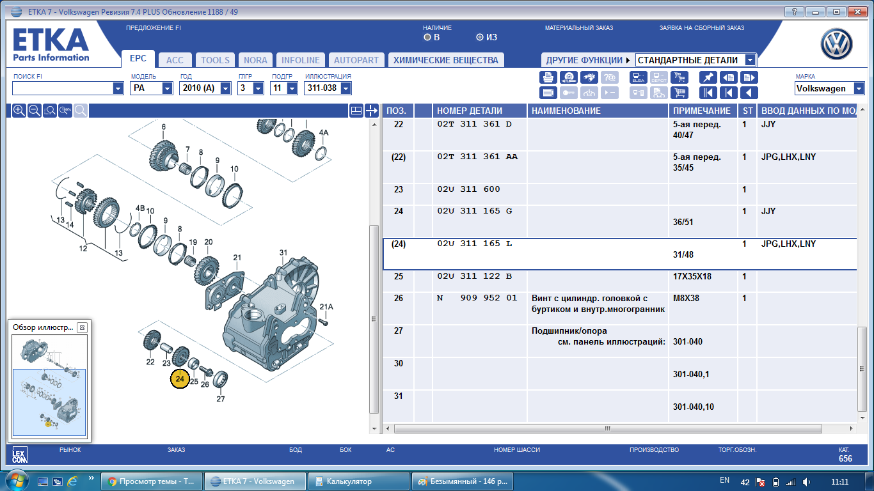Click the pushpin icon
Image resolution: width=874 pixels, height=491 pixels.
708,77
